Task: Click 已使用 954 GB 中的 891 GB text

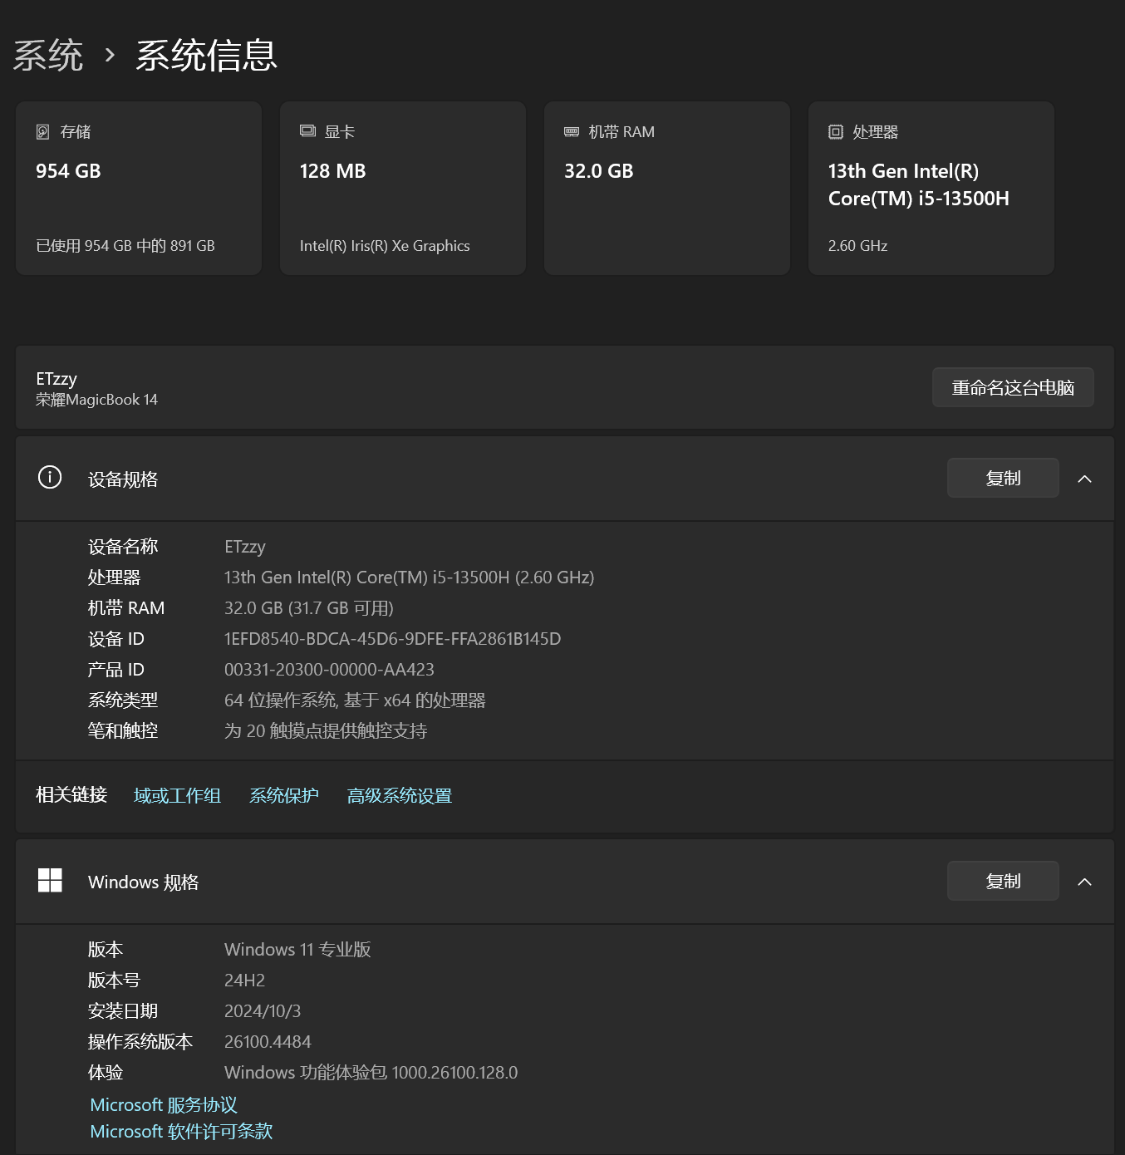Action: tap(125, 246)
